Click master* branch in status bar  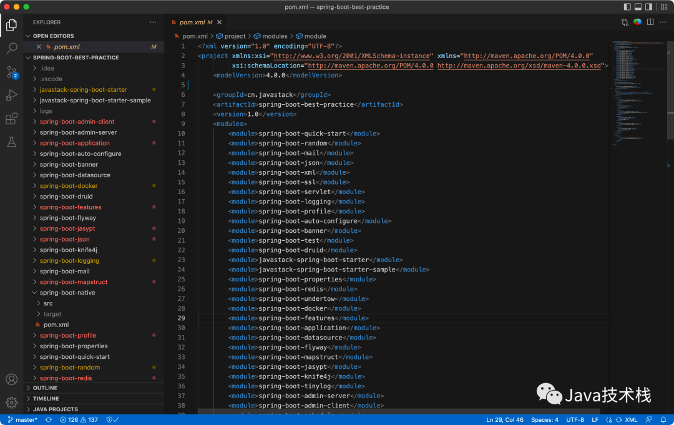(x=22, y=420)
